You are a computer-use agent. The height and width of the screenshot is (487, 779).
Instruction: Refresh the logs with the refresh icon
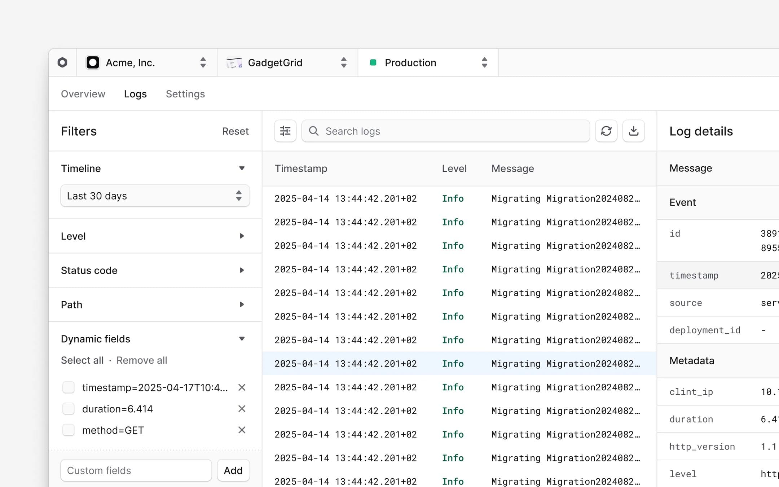coord(606,131)
